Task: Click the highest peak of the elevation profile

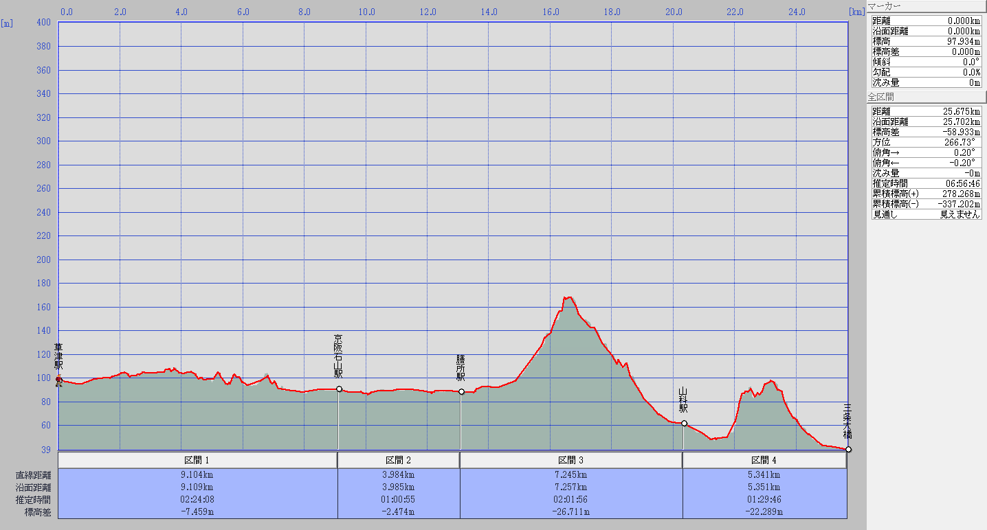Action: tap(568, 297)
